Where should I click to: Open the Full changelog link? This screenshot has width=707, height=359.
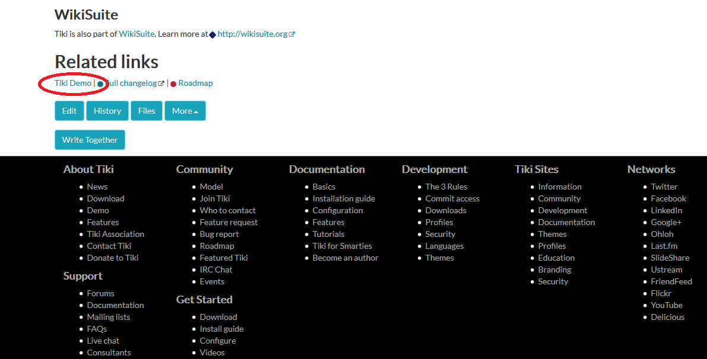coord(132,83)
